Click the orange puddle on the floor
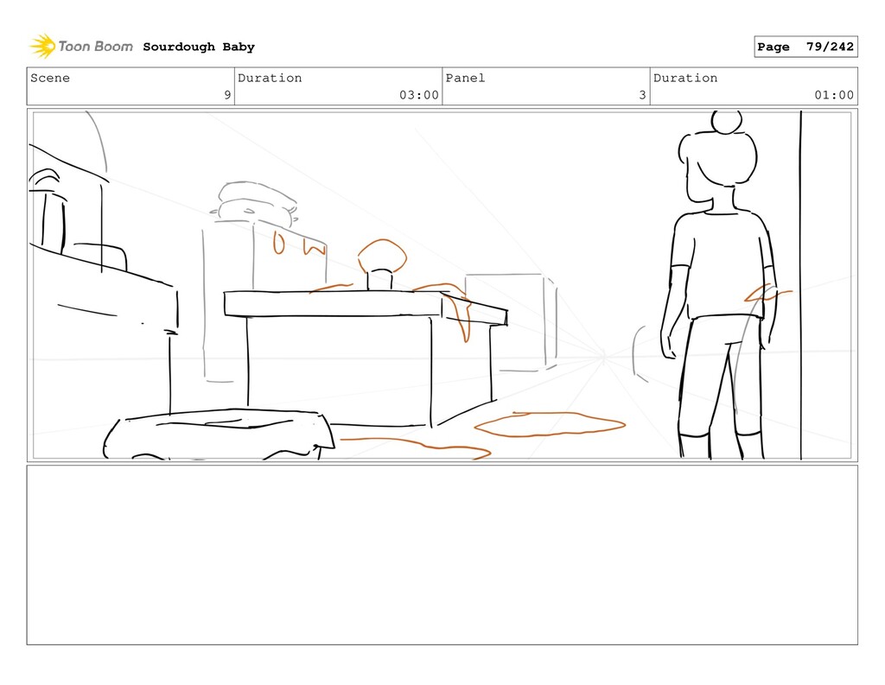 [x=549, y=424]
